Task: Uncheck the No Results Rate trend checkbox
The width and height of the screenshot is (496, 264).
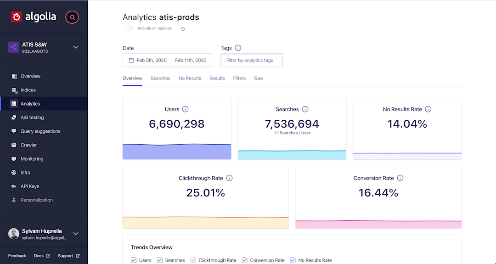Action: point(293,260)
